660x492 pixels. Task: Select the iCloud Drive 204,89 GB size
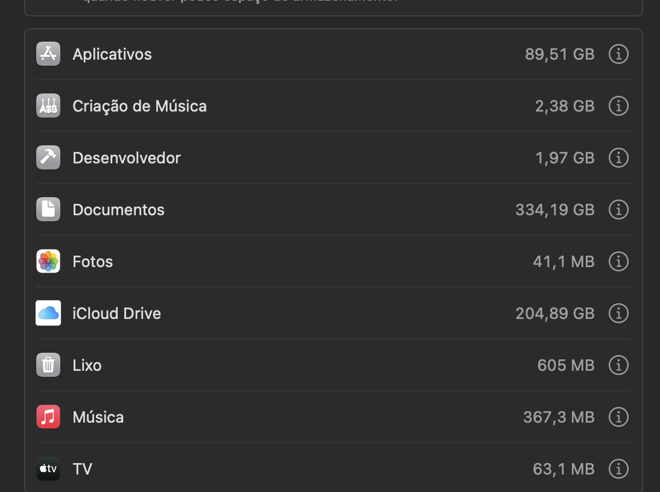tap(555, 314)
